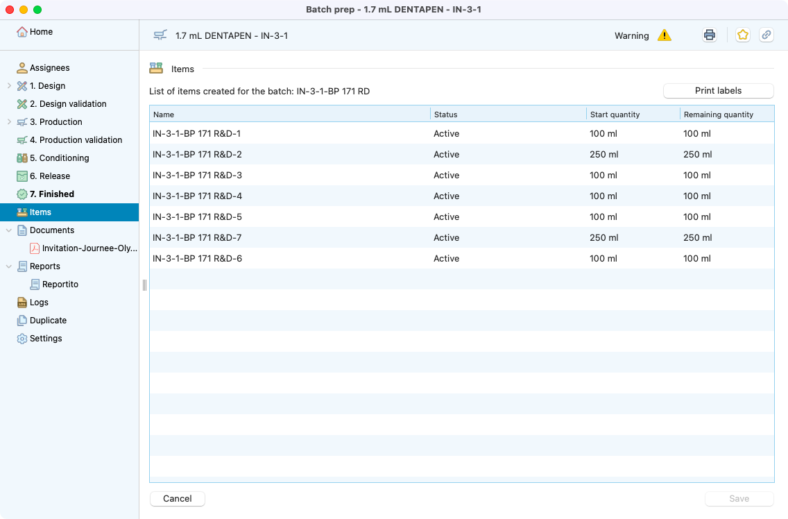Click the 6. Release icon
This screenshot has height=519, width=788.
tap(22, 176)
